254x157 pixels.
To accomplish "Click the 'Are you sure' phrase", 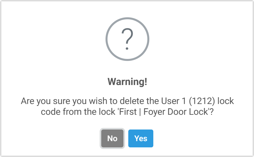I will click(44, 101).
